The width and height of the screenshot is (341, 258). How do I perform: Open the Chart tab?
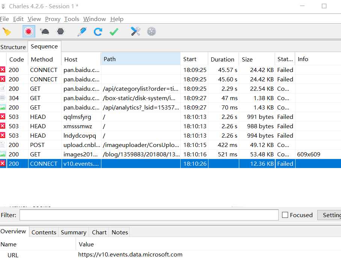point(99,232)
